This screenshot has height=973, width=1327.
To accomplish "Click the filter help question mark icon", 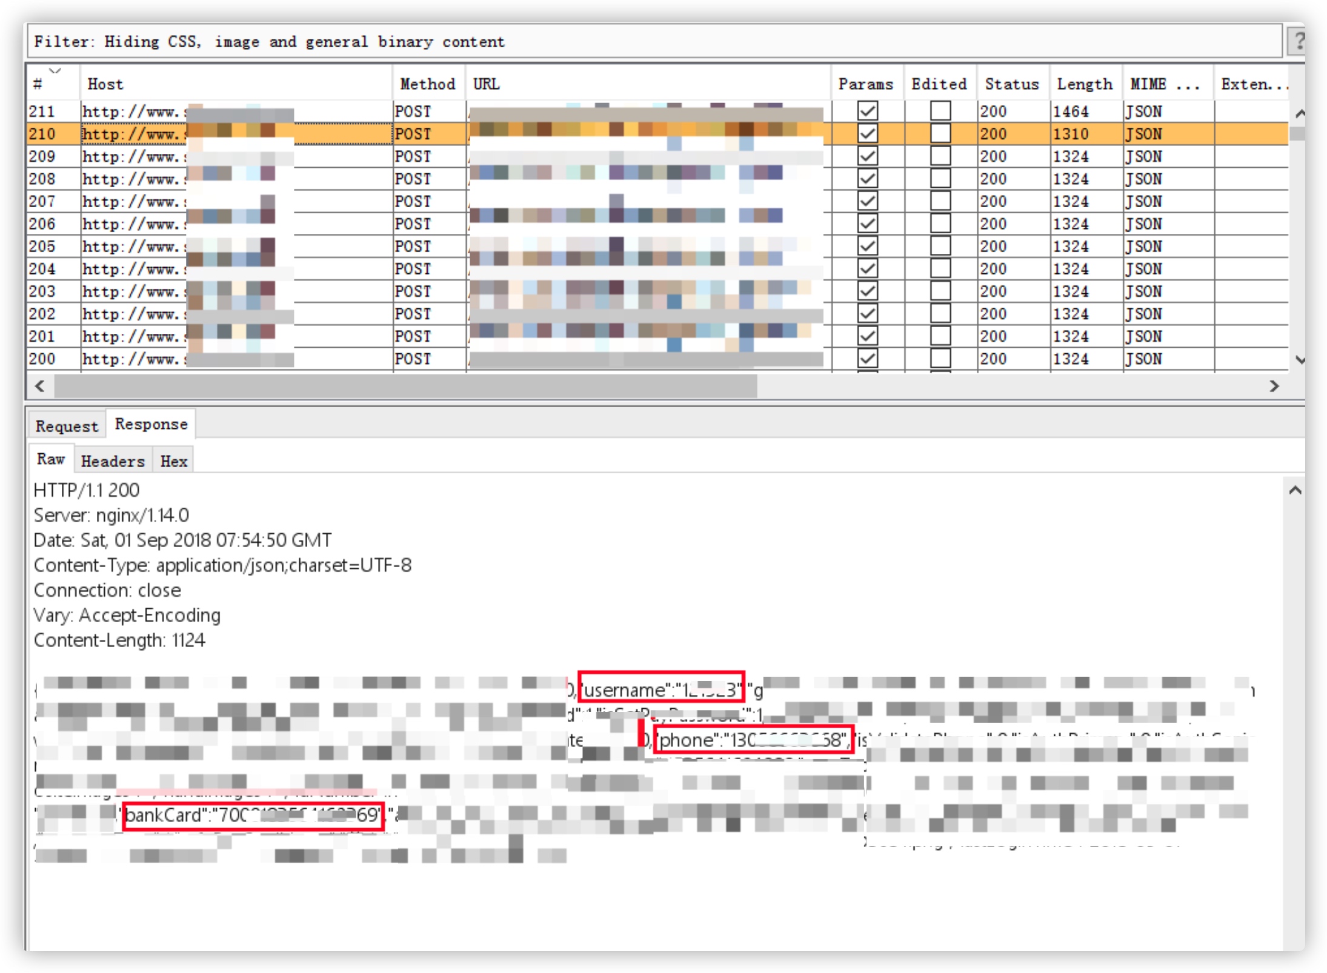I will pos(1297,42).
